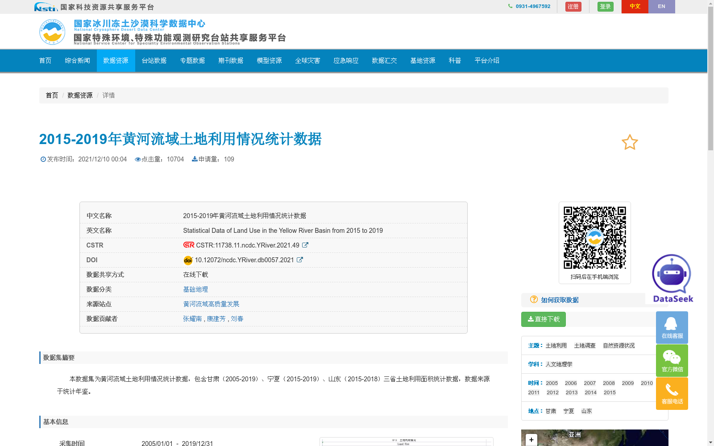Go to 首页 in the breadcrumb
Screen dimensions: 714x446
[52, 95]
